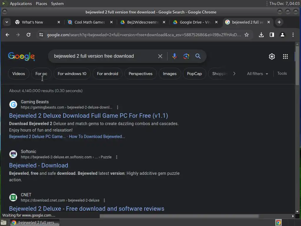Show more filter chips with arrow

[234, 74]
